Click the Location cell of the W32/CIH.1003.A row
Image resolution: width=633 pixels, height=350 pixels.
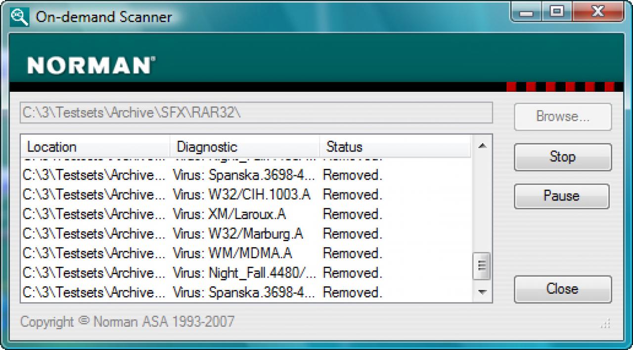click(x=94, y=194)
